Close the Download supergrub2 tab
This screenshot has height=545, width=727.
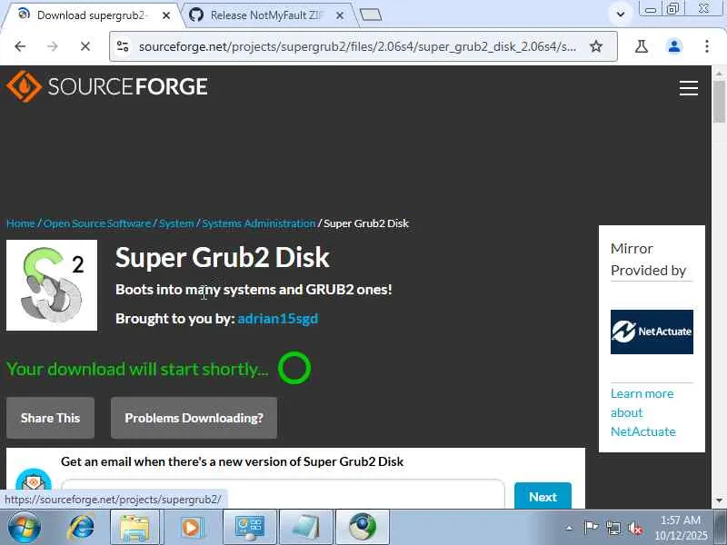click(166, 15)
